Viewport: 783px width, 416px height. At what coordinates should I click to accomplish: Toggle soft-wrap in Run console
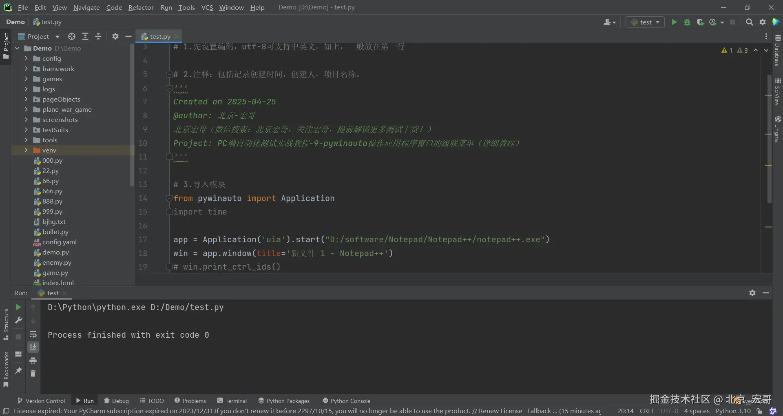33,334
